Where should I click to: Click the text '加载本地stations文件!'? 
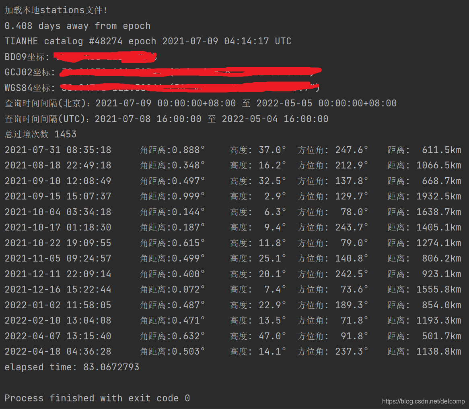tap(56, 10)
